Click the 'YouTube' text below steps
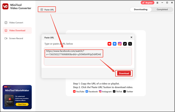Screen dimensions: 175x112 tap(80, 92)
